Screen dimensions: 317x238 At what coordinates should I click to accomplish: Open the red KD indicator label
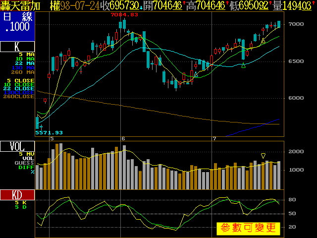(x=17, y=195)
